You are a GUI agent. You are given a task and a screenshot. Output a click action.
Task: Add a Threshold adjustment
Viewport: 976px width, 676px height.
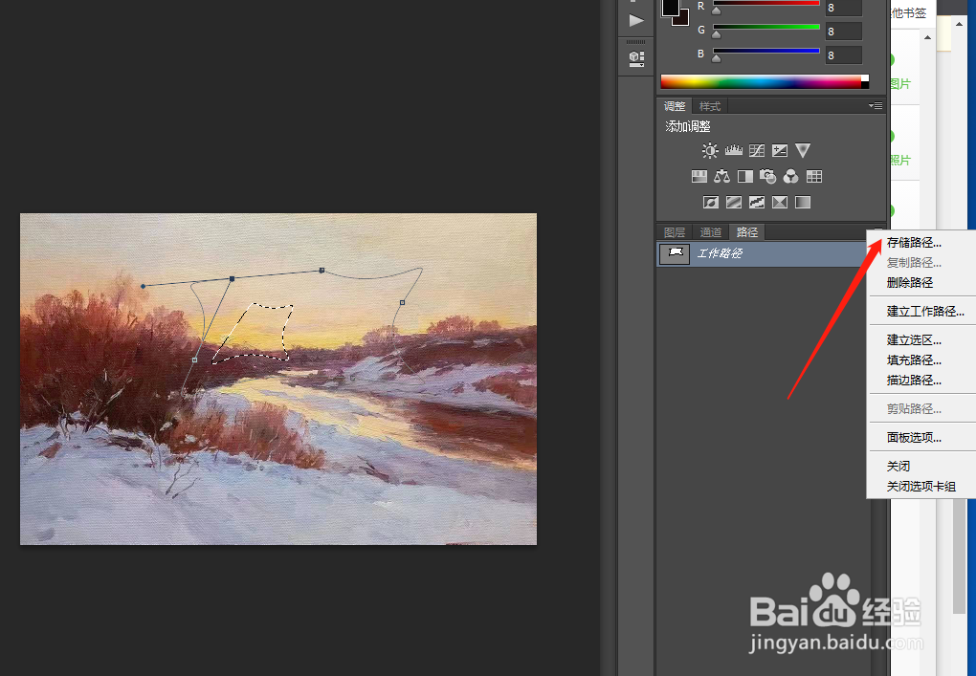coord(756,202)
